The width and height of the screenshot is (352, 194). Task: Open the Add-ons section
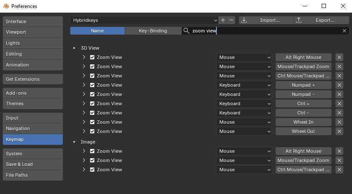[x=33, y=93]
